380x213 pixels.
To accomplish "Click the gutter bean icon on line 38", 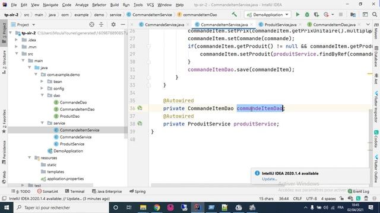I will (140, 124).
